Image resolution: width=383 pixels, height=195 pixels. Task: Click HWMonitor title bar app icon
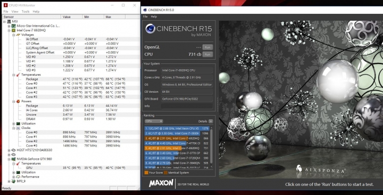click(x=5, y=5)
